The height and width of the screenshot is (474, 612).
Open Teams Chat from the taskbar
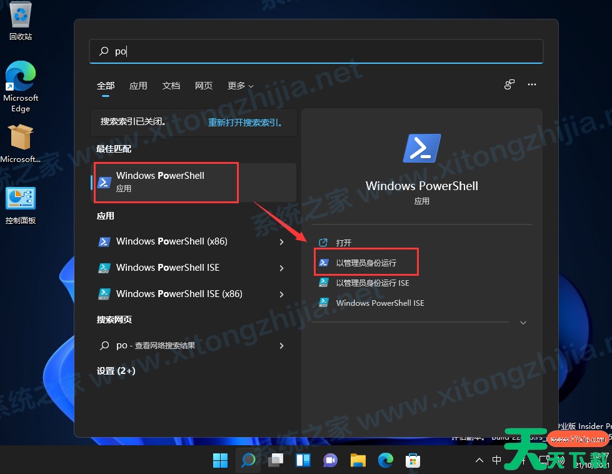click(x=331, y=461)
